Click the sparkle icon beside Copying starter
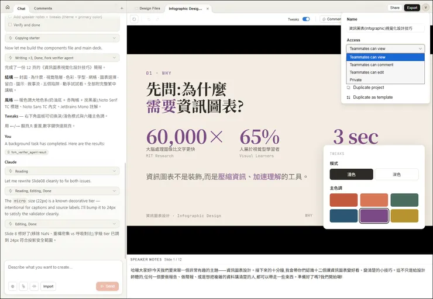This screenshot has width=433, height=299. 11,38
